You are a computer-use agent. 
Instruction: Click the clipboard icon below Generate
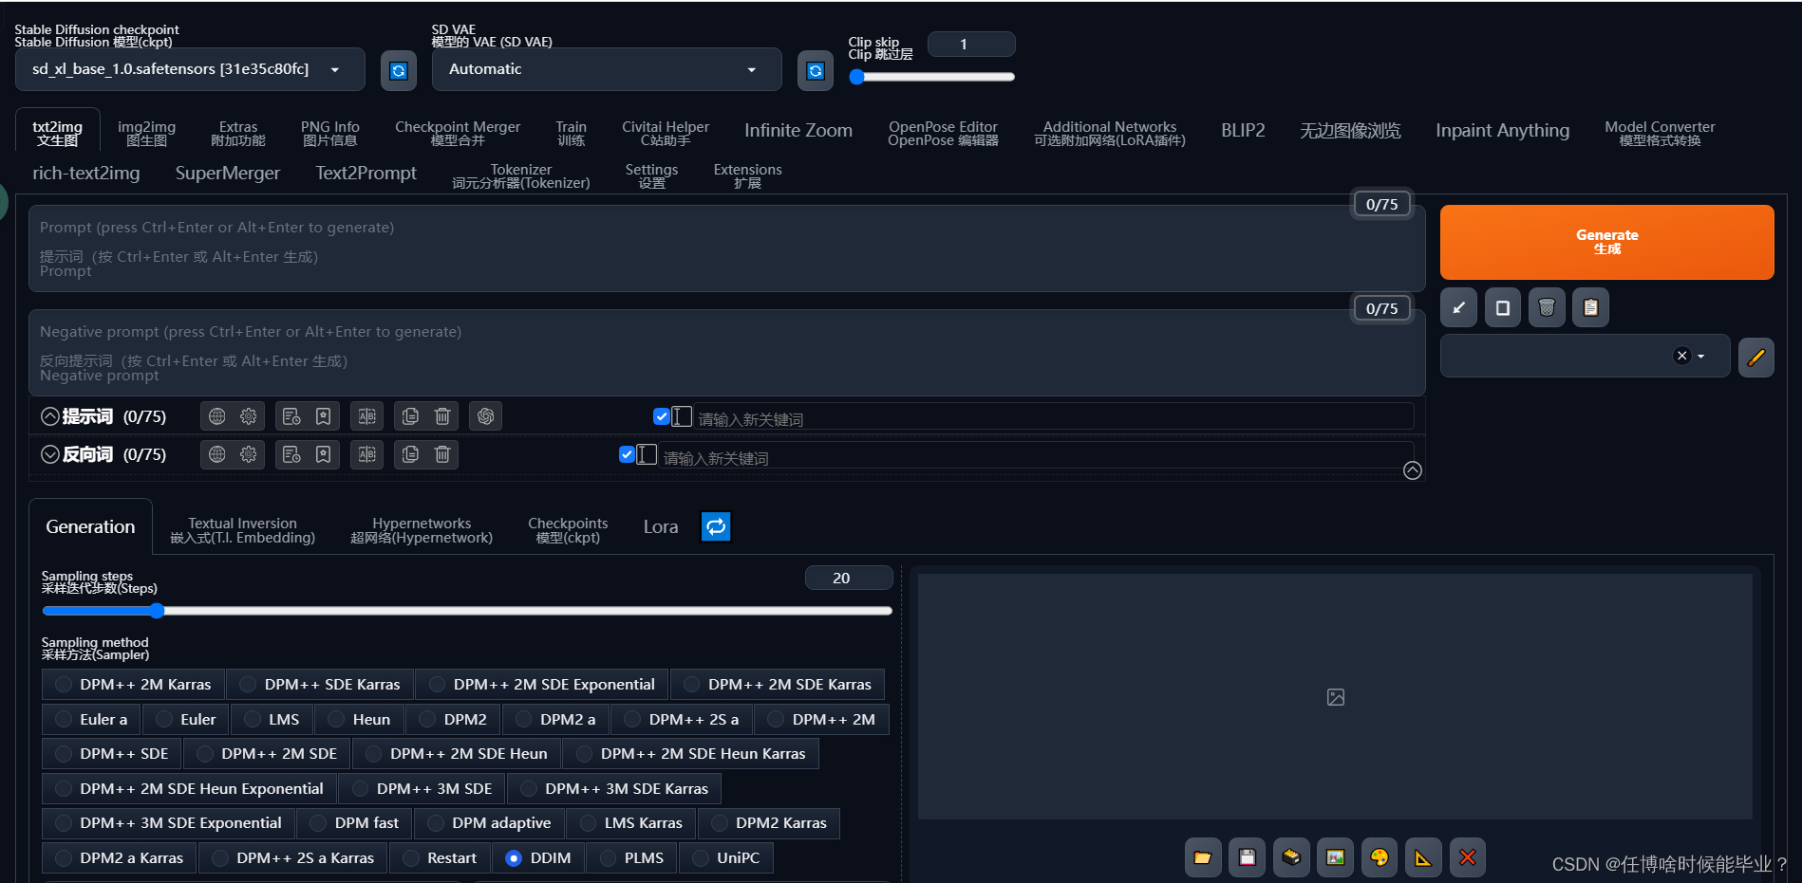(1590, 307)
